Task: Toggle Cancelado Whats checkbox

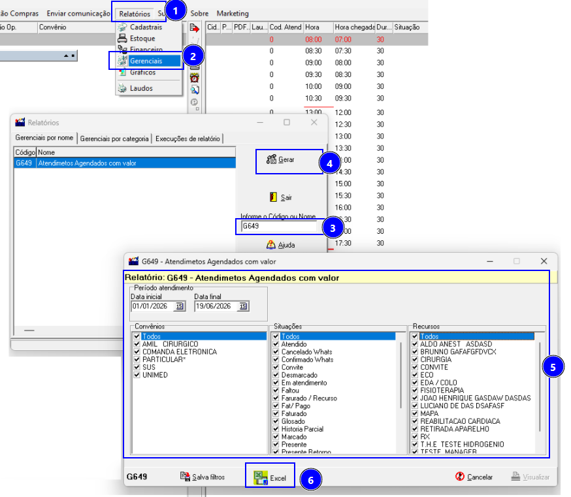Action: [276, 352]
